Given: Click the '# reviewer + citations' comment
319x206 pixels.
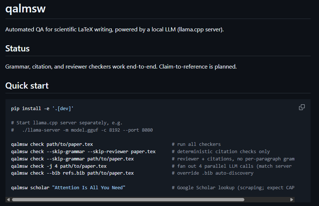Looking at the screenshot, I should (x=233, y=159).
